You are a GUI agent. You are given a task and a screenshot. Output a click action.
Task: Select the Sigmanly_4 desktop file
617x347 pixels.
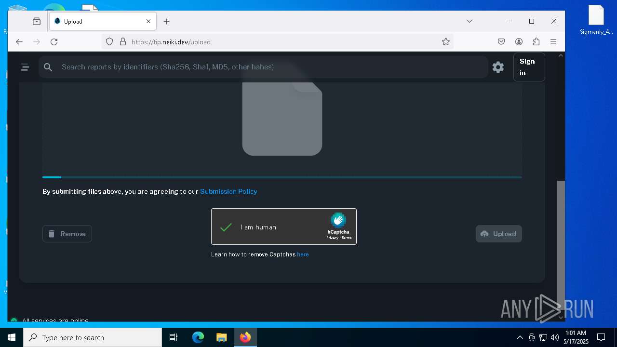(596, 20)
